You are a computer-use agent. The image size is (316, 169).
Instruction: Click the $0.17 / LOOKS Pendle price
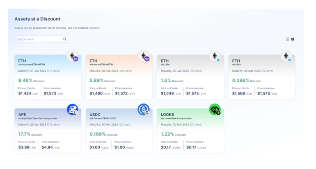(171, 147)
